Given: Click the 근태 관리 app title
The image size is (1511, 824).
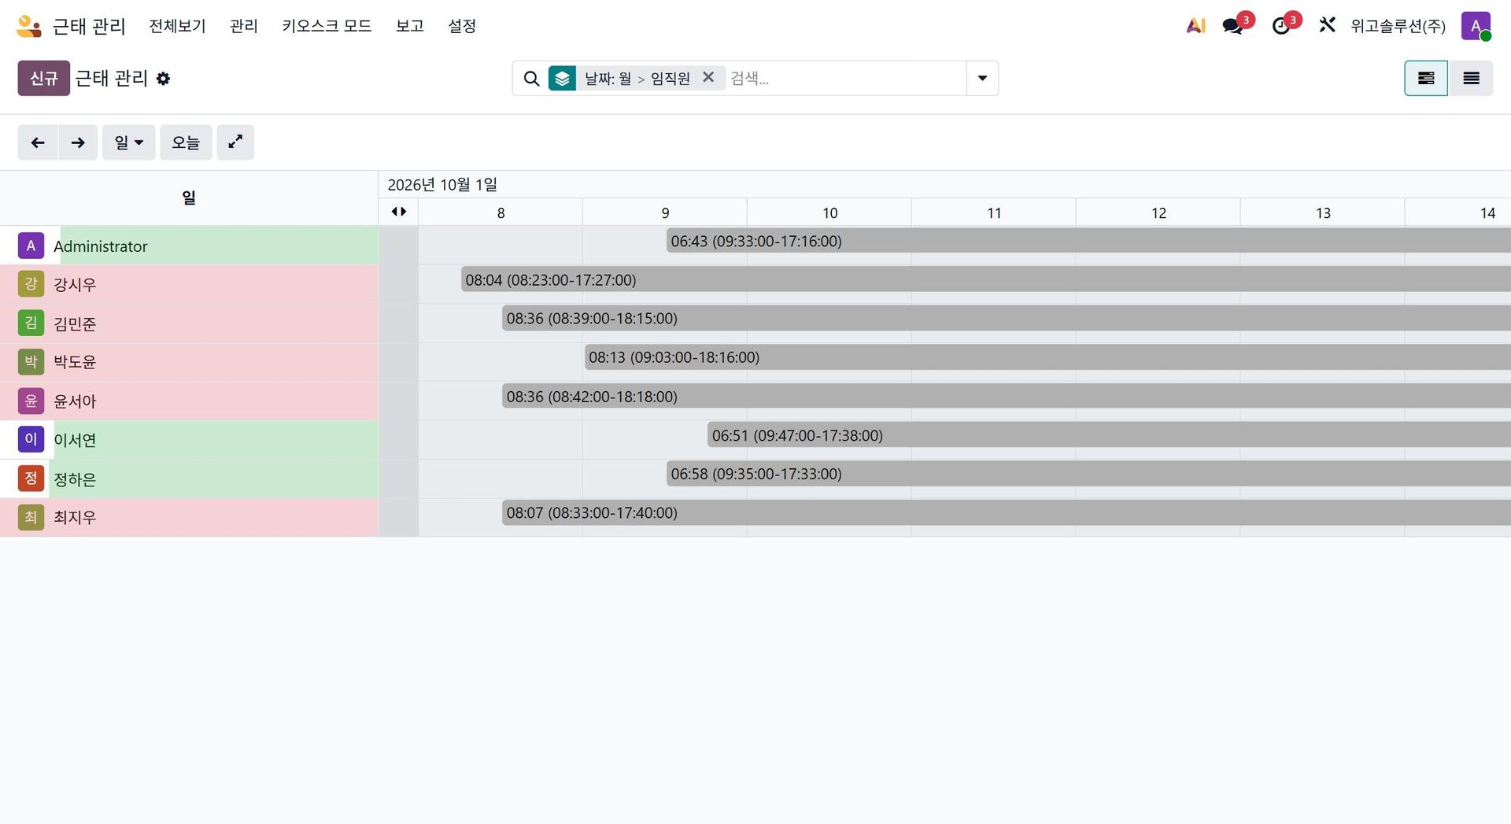Looking at the screenshot, I should [x=89, y=26].
